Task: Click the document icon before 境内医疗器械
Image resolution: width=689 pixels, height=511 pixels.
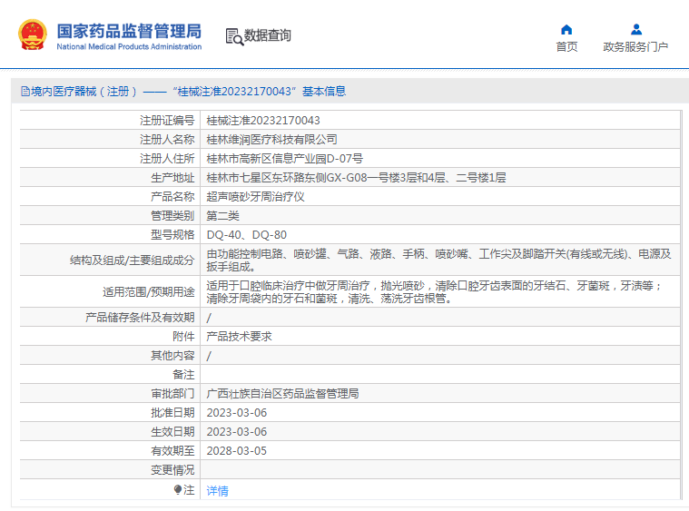Action: click(x=25, y=92)
